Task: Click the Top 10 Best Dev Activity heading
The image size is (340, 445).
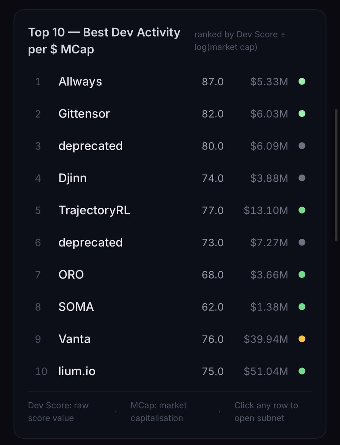Action: pyautogui.click(x=104, y=41)
